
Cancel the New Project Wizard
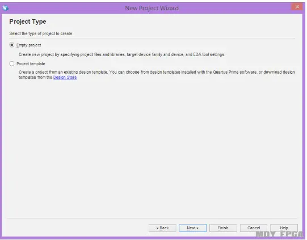(254, 228)
